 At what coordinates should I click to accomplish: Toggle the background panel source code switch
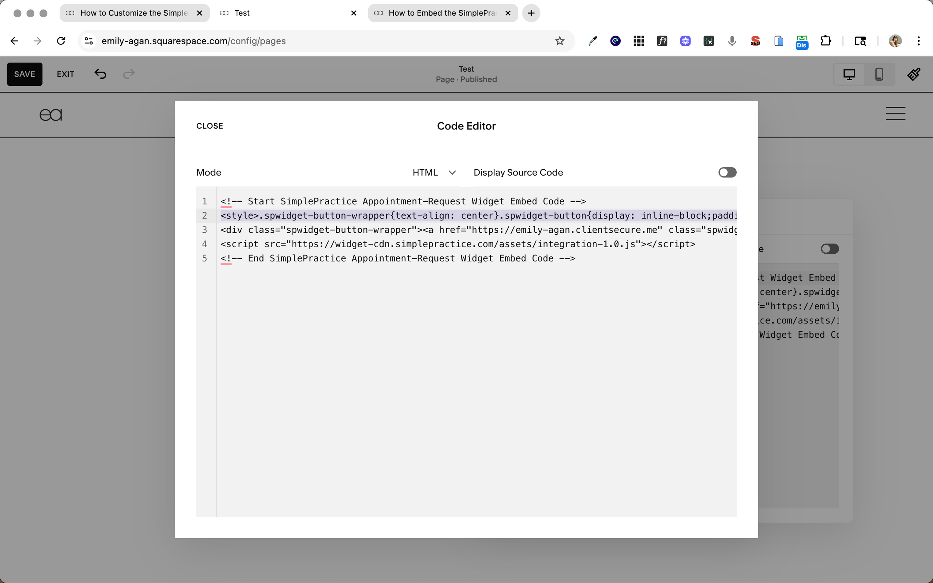pyautogui.click(x=830, y=249)
